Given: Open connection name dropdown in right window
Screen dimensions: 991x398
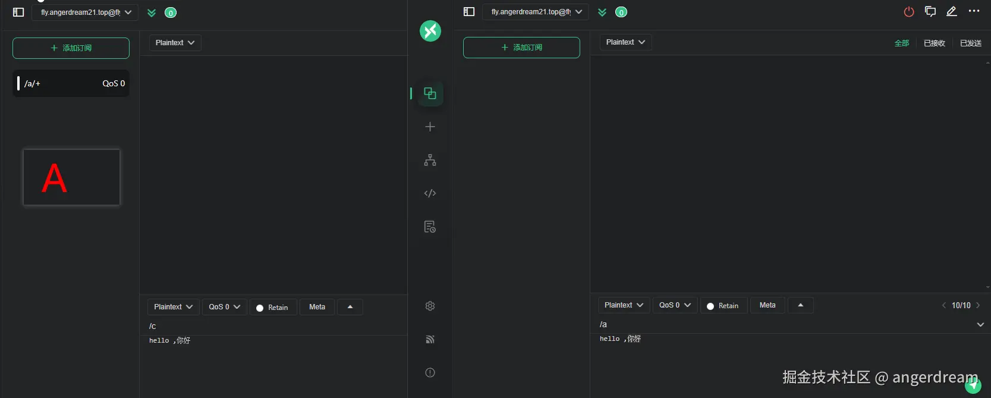Looking at the screenshot, I should (x=536, y=12).
